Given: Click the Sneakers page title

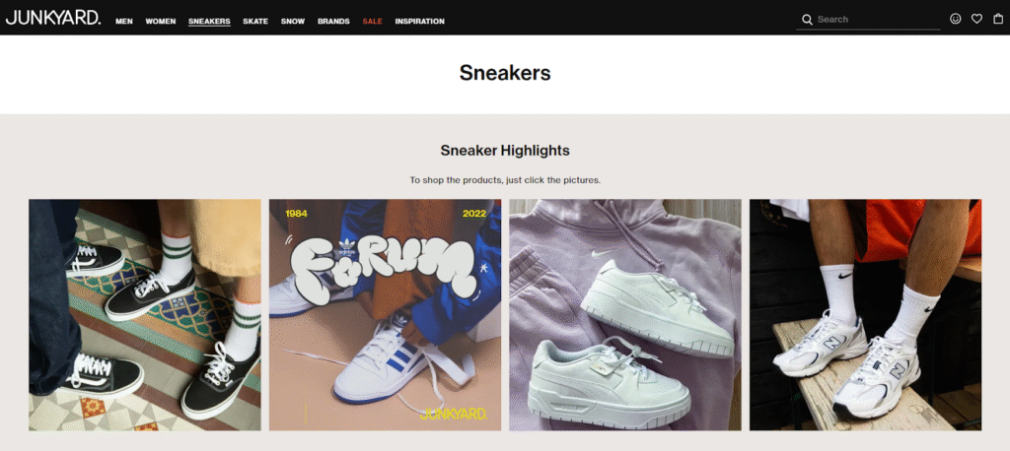Looking at the screenshot, I should click(505, 73).
